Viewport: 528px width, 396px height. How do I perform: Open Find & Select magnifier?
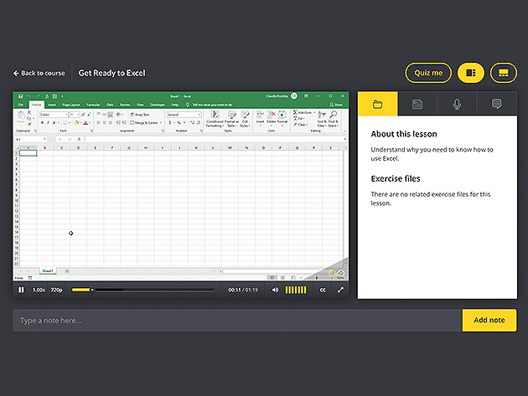point(333,119)
